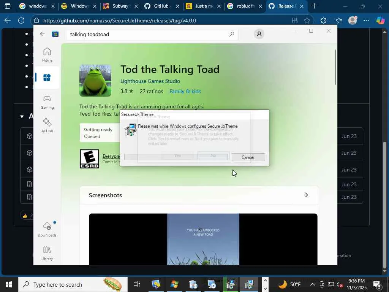The width and height of the screenshot is (389, 292).
Task: Open the Gaming section in Store sidebar
Action: [47, 102]
